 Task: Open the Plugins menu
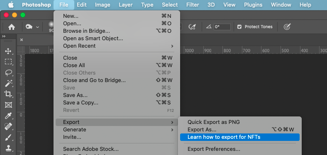coord(253,5)
